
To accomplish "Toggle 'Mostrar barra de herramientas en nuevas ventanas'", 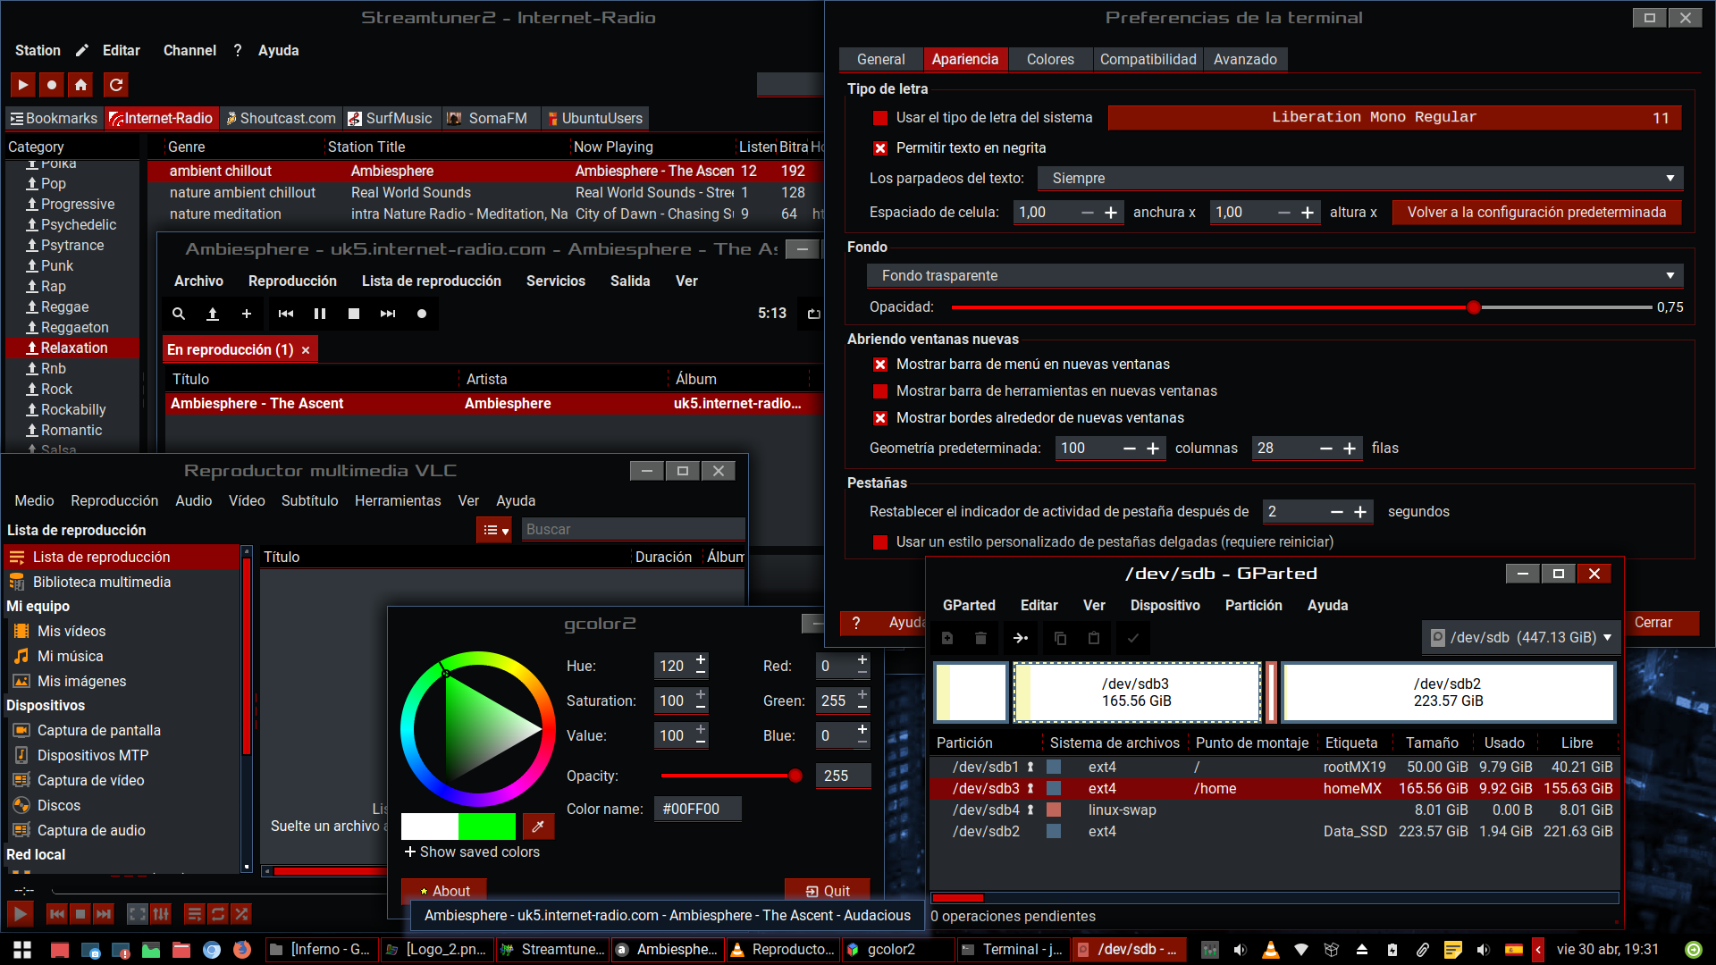I will pyautogui.click(x=880, y=391).
